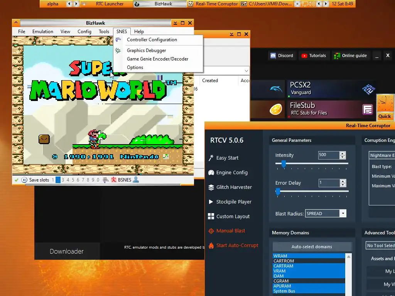Screen dimensions: 395x296
Task: Launch FileStub RTC Stub for Files
Action: (331, 109)
